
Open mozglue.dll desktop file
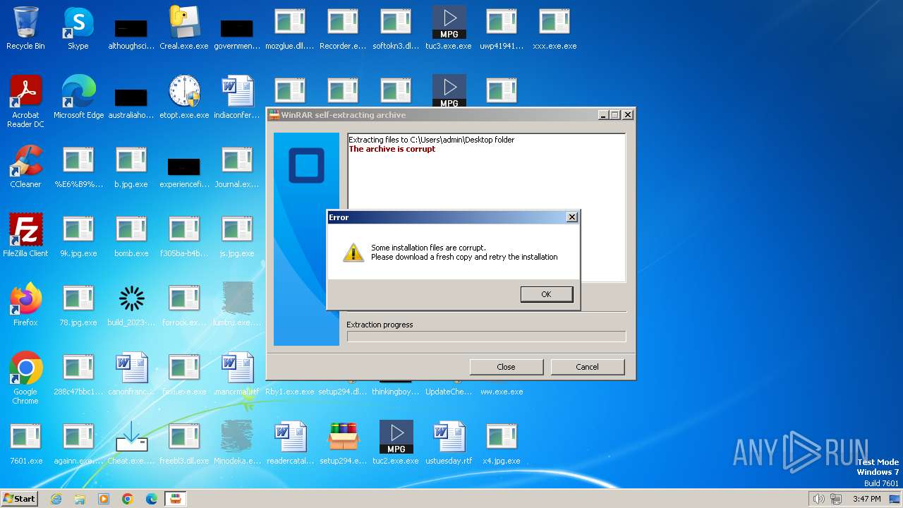click(x=290, y=28)
